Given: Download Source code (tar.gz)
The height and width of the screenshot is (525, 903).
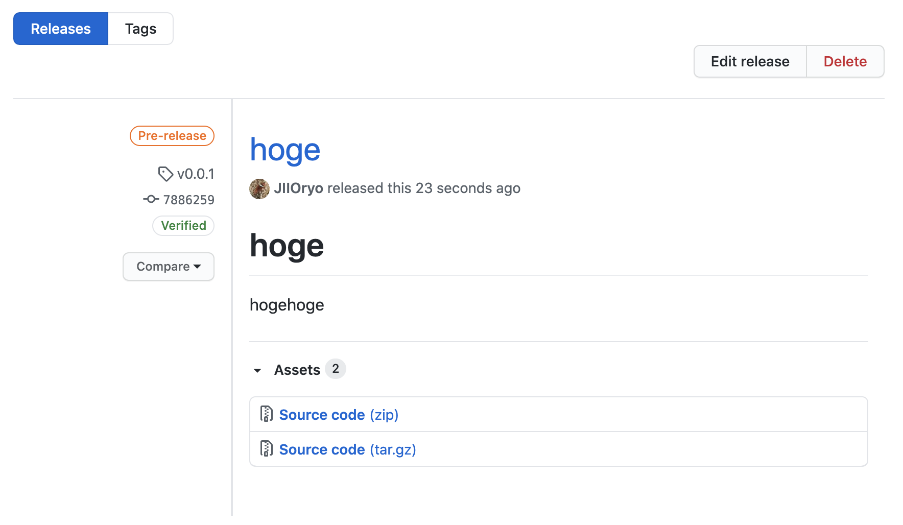Looking at the screenshot, I should tap(347, 449).
